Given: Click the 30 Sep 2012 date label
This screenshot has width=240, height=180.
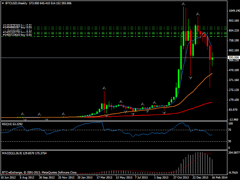Looking at the screenshot, I should coord(47,177).
